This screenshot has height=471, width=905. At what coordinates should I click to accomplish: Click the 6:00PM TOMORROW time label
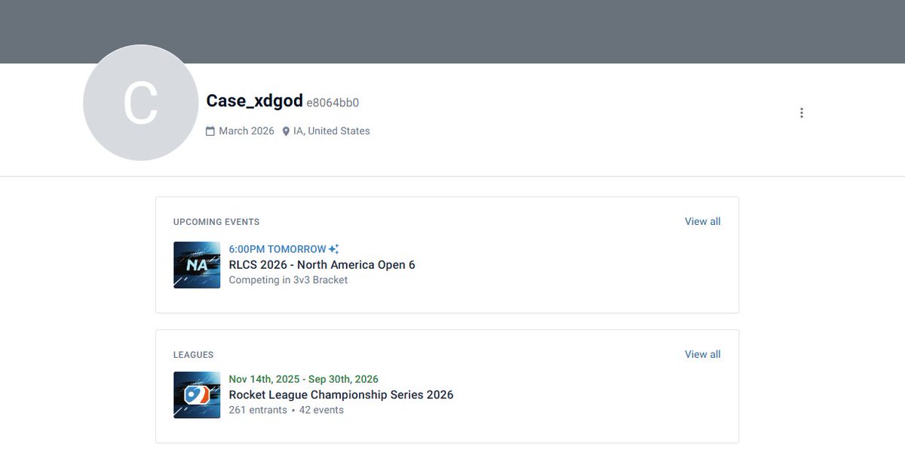click(x=278, y=249)
